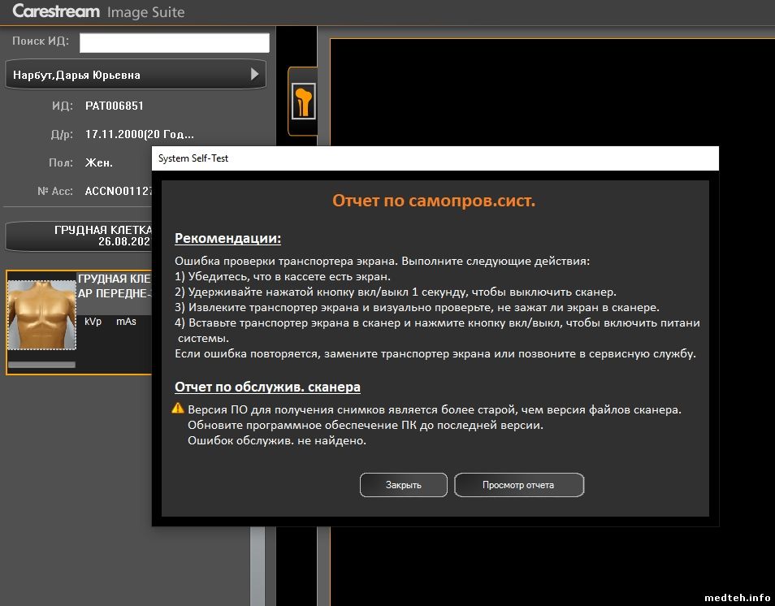This screenshot has width=775, height=606.
Task: Click the Отчет по обслужив. сканера heading
Action: pos(267,387)
